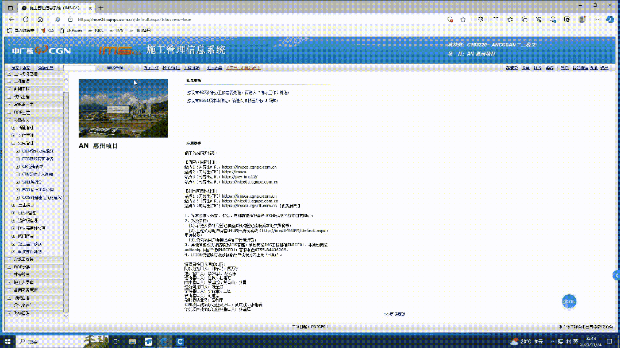Screen dimensions: 620x348
Task: Add this page to favorites star
Action: pos(463,19)
